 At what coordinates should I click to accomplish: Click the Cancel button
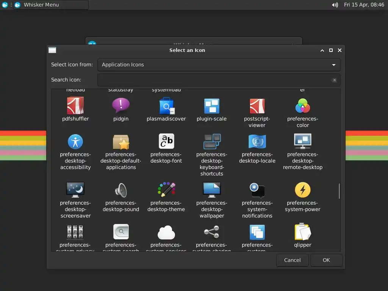[x=292, y=260]
